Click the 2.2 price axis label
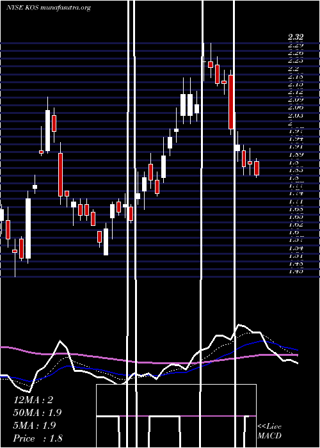The height and width of the screenshot is (448, 320). click(293, 68)
